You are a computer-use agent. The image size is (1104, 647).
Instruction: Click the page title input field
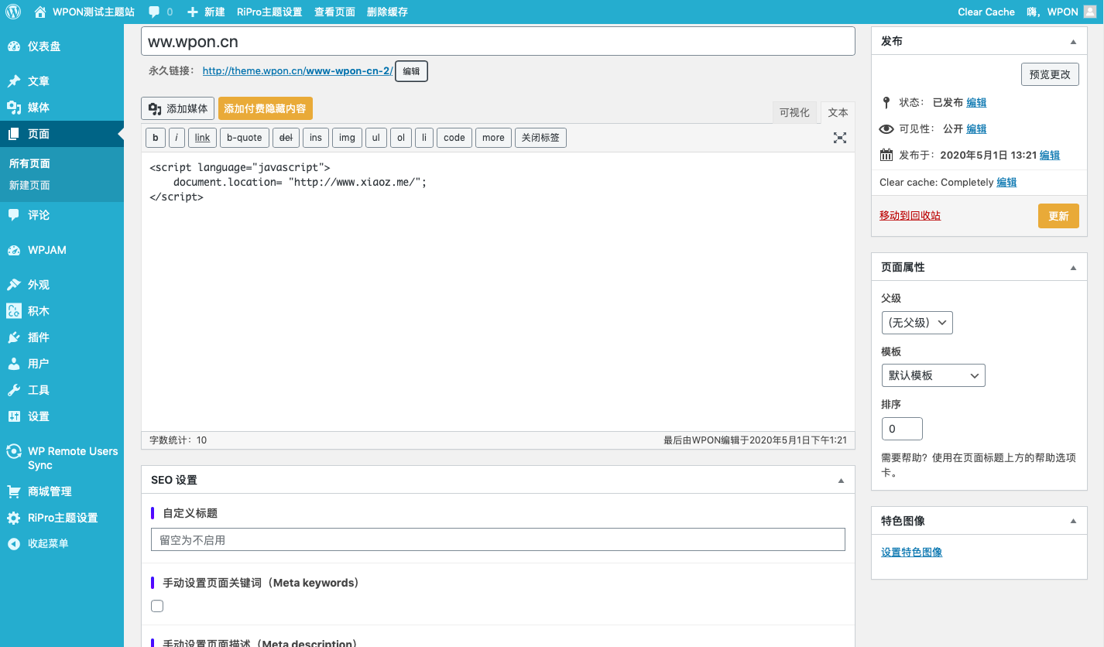pos(498,41)
